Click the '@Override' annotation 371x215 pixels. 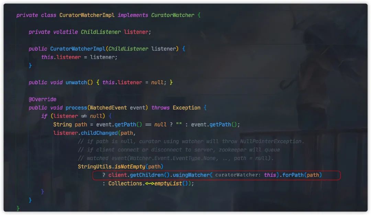pos(43,99)
